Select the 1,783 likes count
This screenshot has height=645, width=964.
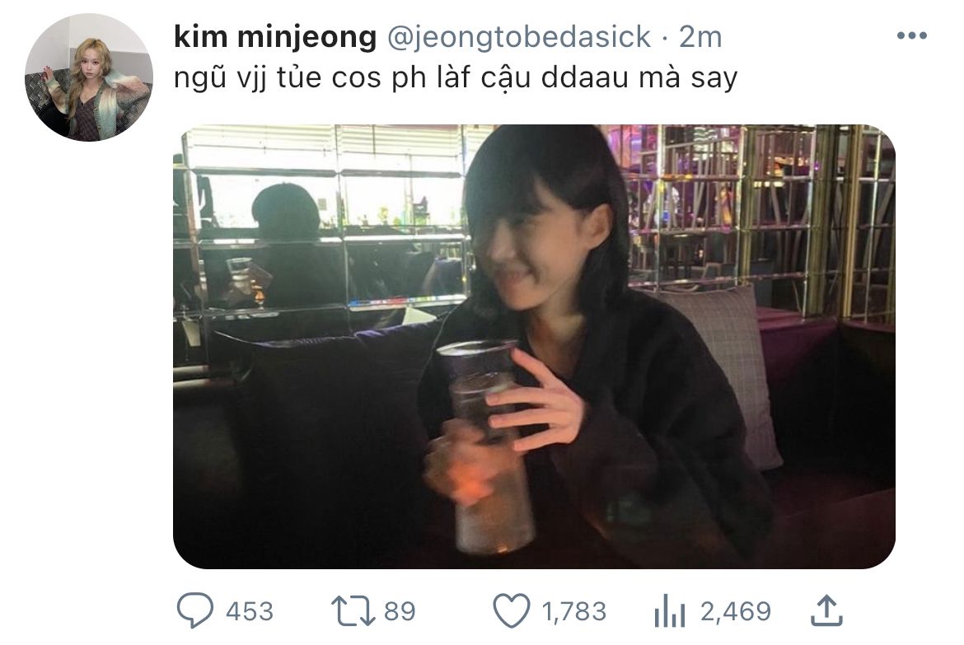click(x=573, y=611)
